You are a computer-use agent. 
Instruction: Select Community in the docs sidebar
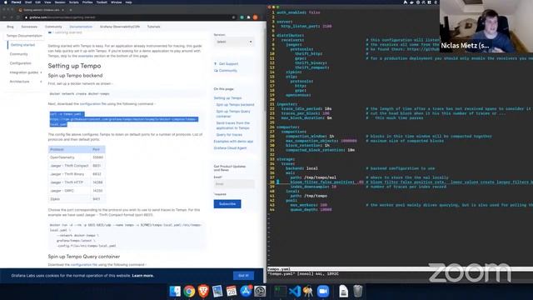click(x=18, y=54)
